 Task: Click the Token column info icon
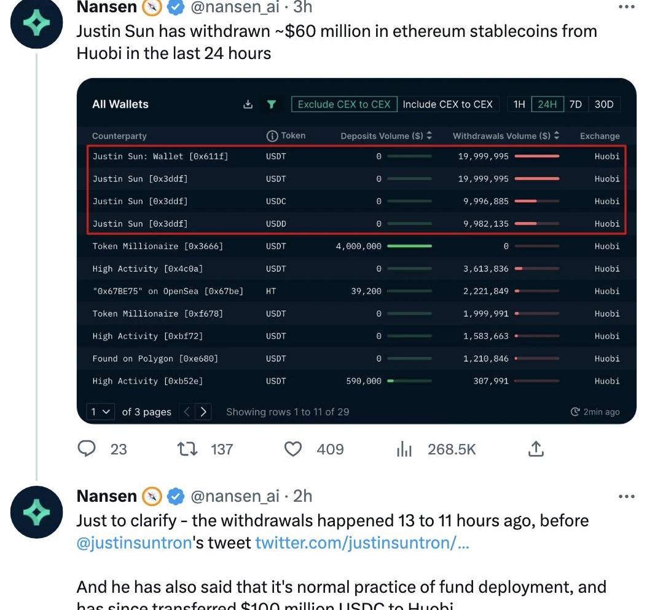272,136
